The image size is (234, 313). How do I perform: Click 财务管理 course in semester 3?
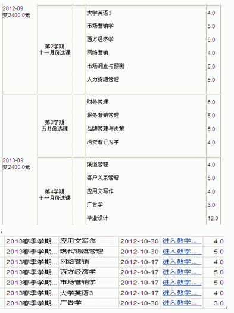(x=98, y=102)
